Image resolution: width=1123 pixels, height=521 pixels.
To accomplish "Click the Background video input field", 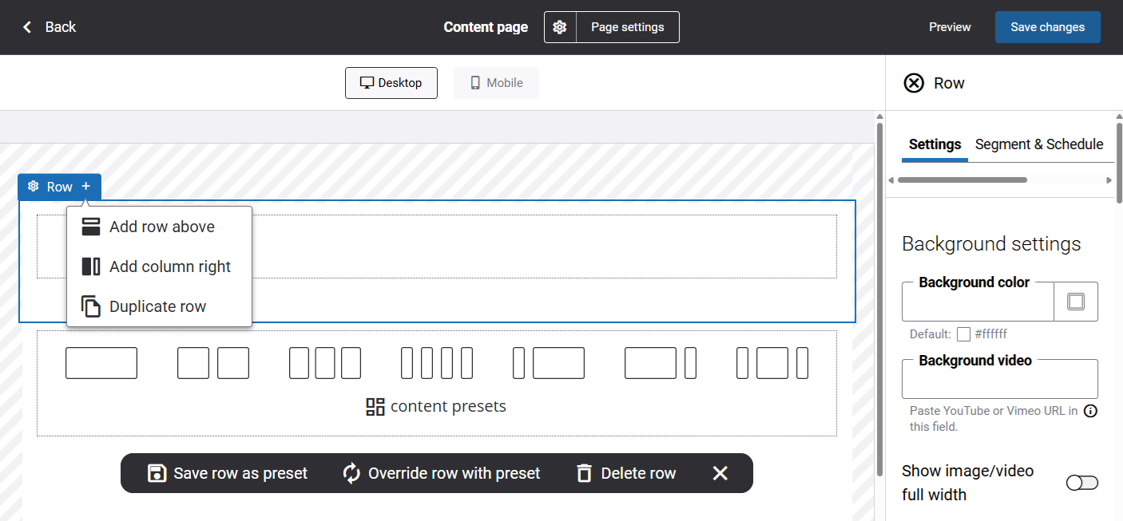I will pos(999,381).
